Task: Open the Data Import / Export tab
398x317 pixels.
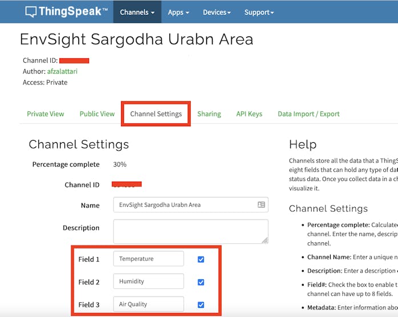Action: 309,114
